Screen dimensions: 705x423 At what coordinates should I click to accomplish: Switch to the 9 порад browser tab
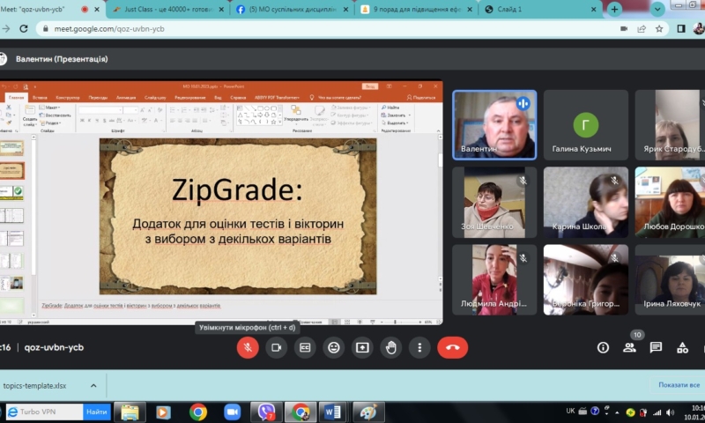(416, 10)
